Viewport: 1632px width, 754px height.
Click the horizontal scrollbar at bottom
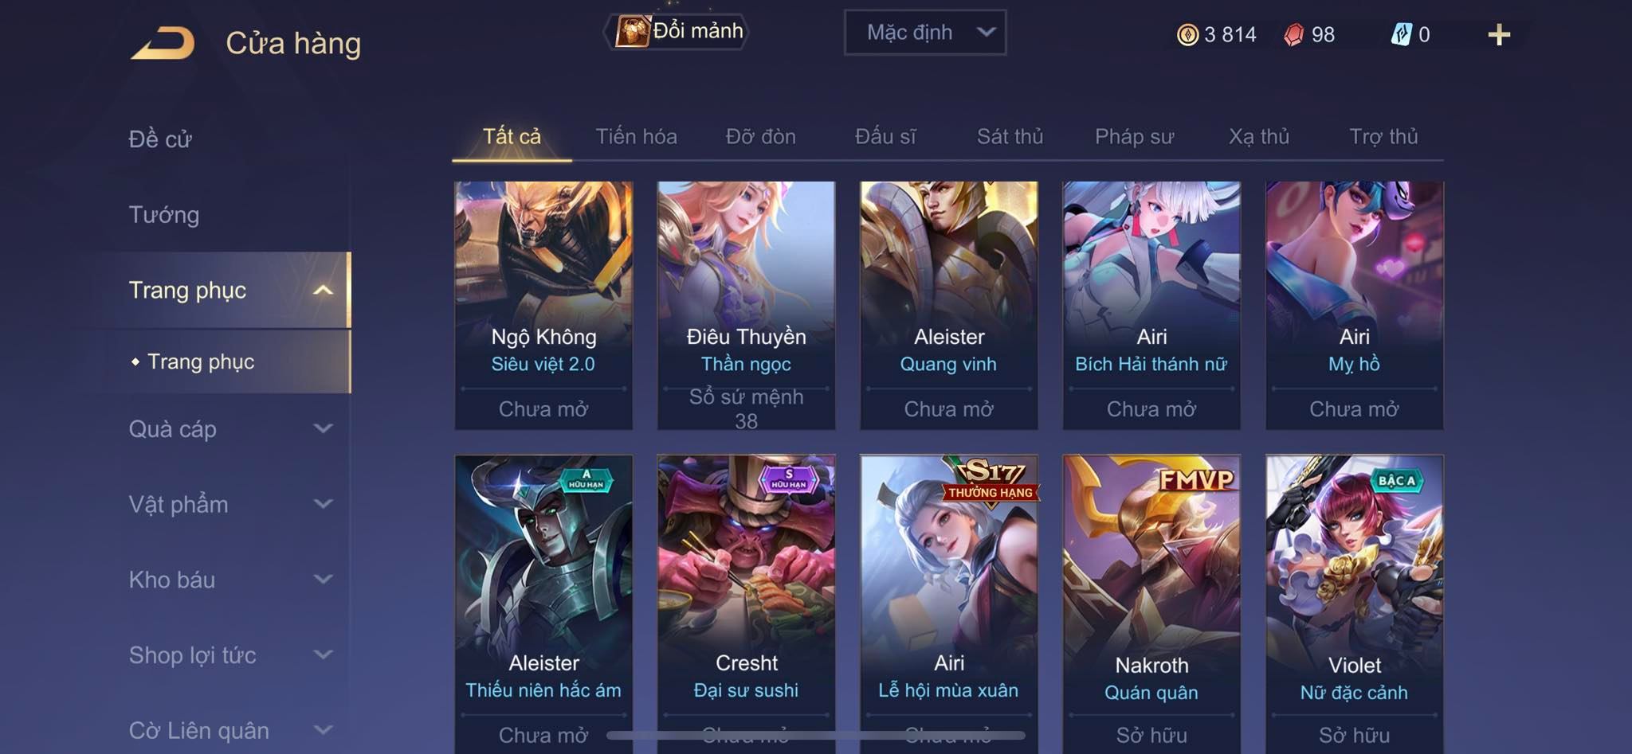tap(815, 735)
